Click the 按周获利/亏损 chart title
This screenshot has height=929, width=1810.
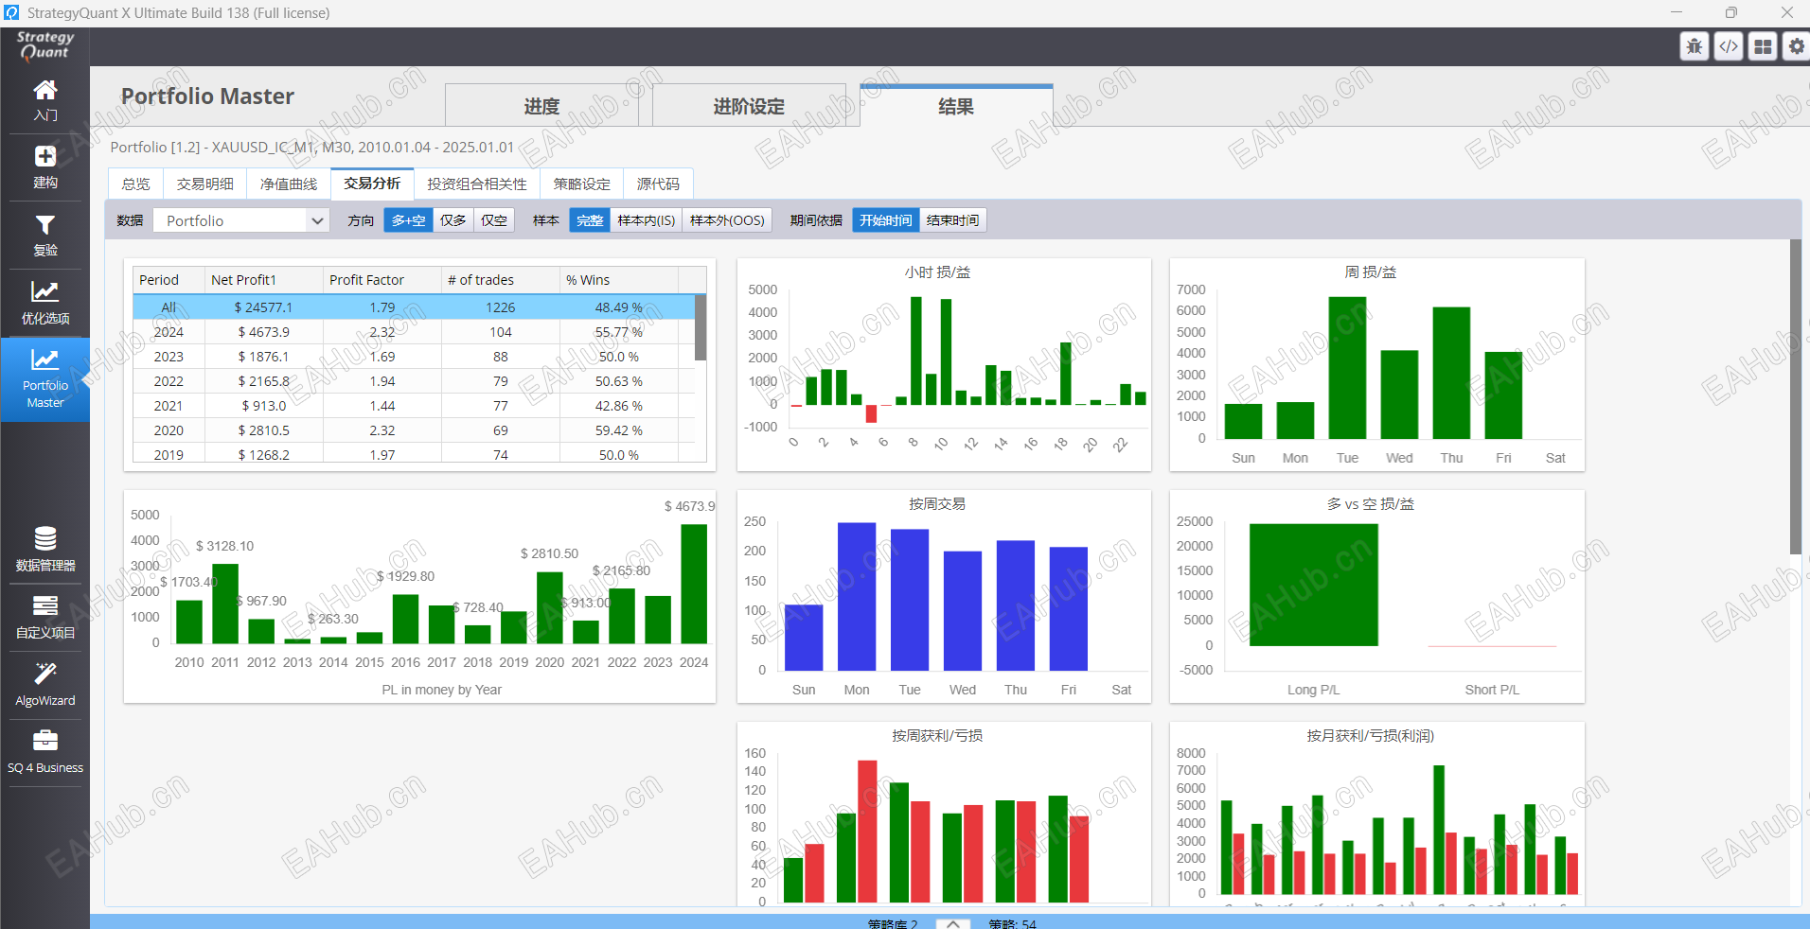tap(937, 736)
